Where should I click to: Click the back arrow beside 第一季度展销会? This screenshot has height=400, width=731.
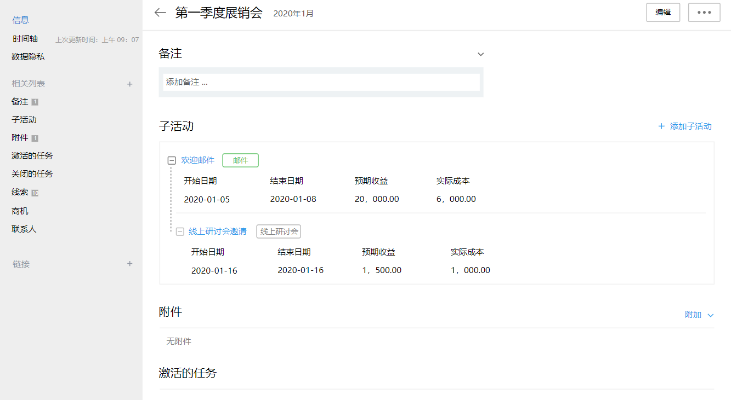point(160,13)
